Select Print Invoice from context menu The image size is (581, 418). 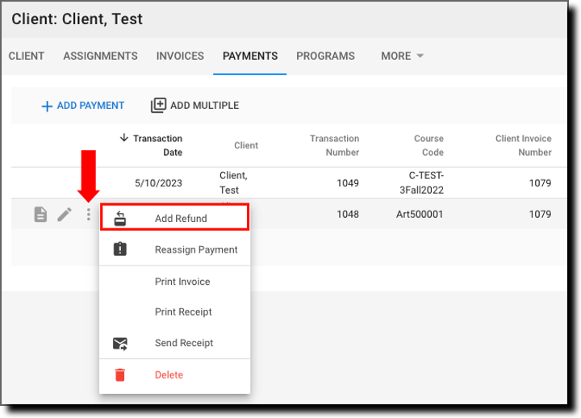(x=182, y=282)
